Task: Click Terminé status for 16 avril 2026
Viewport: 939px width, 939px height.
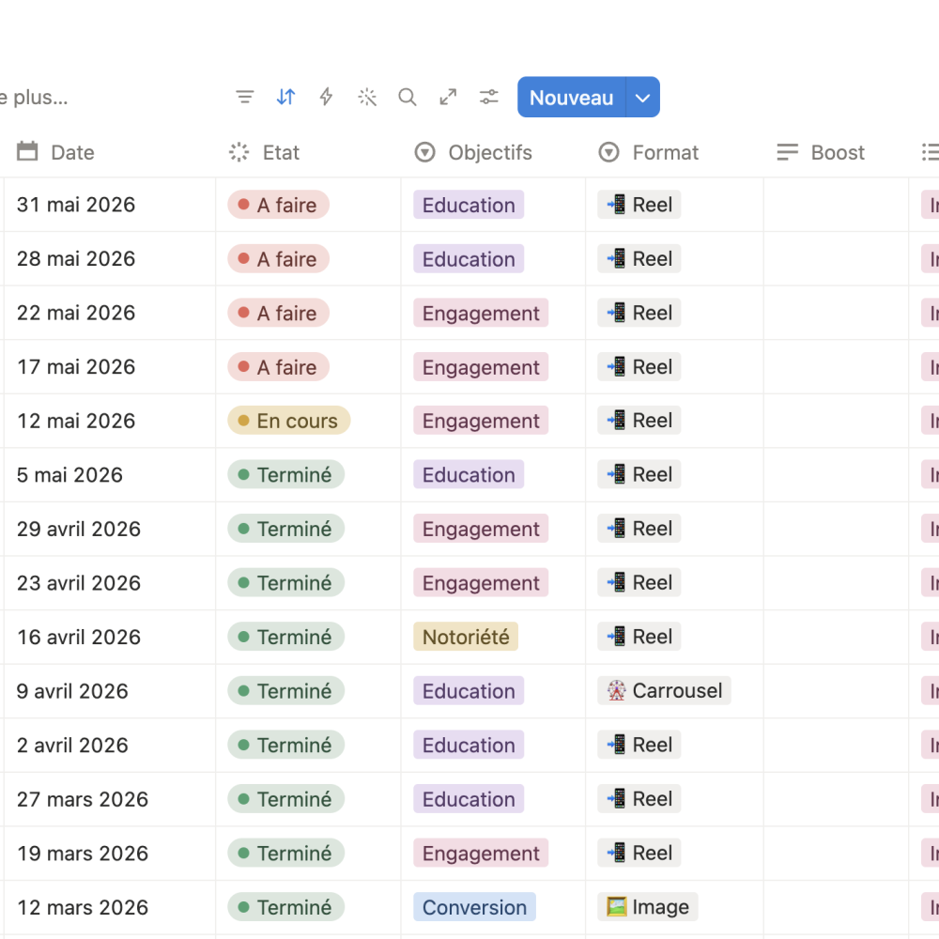Action: click(x=285, y=637)
